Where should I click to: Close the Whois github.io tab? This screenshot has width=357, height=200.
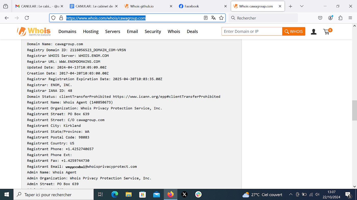(x=171, y=6)
